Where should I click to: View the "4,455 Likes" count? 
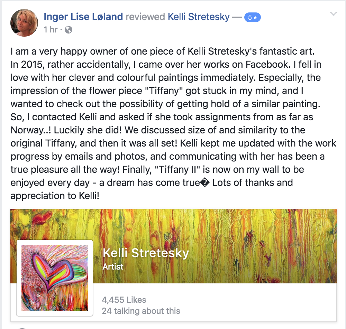[124, 300]
